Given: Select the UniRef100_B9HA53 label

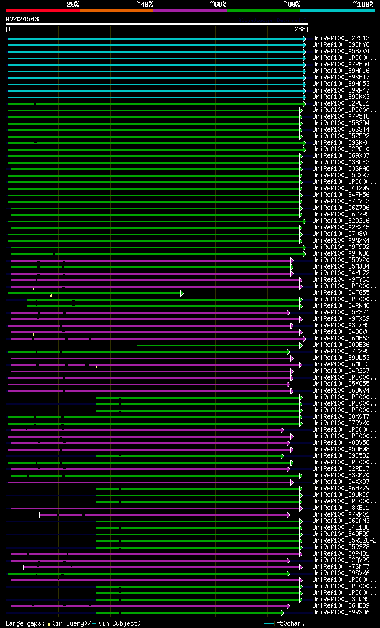Looking at the screenshot, I should pos(341,84).
